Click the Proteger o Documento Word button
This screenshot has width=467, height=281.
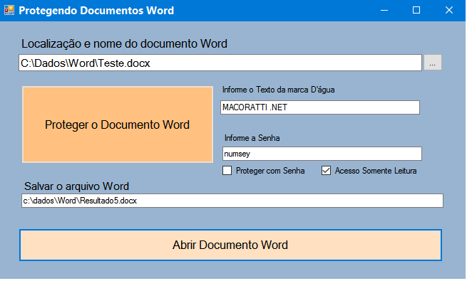(118, 124)
